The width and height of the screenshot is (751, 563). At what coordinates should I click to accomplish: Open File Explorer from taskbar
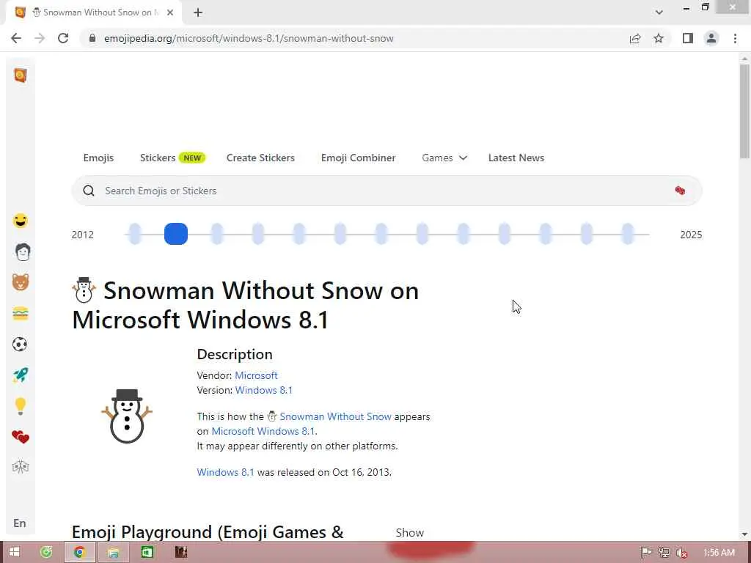click(x=113, y=553)
